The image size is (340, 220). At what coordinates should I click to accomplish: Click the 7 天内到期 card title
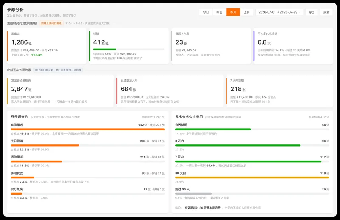click(x=237, y=80)
